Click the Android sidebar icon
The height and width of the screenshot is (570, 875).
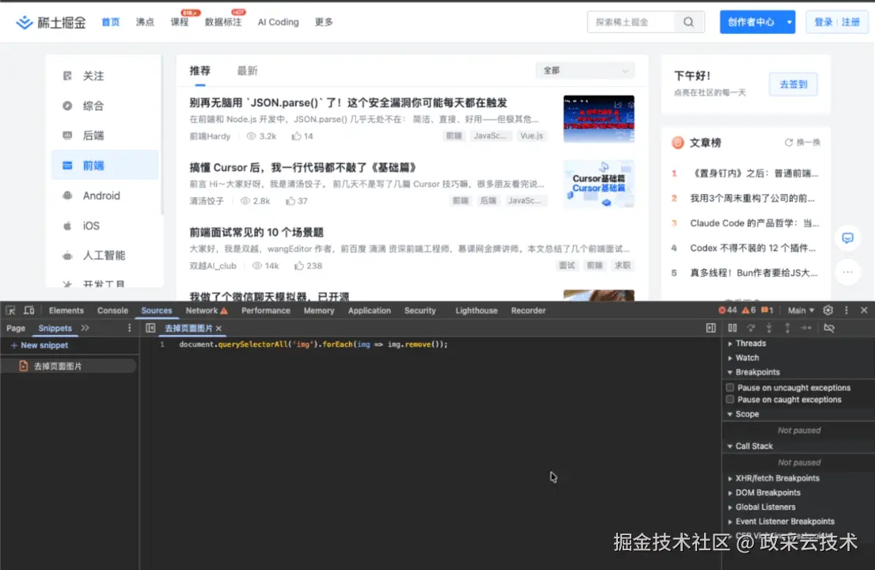coord(67,196)
